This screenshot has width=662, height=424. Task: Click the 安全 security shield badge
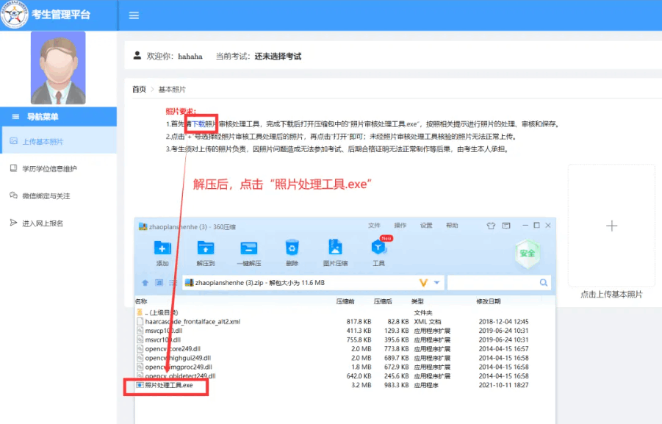tap(527, 252)
